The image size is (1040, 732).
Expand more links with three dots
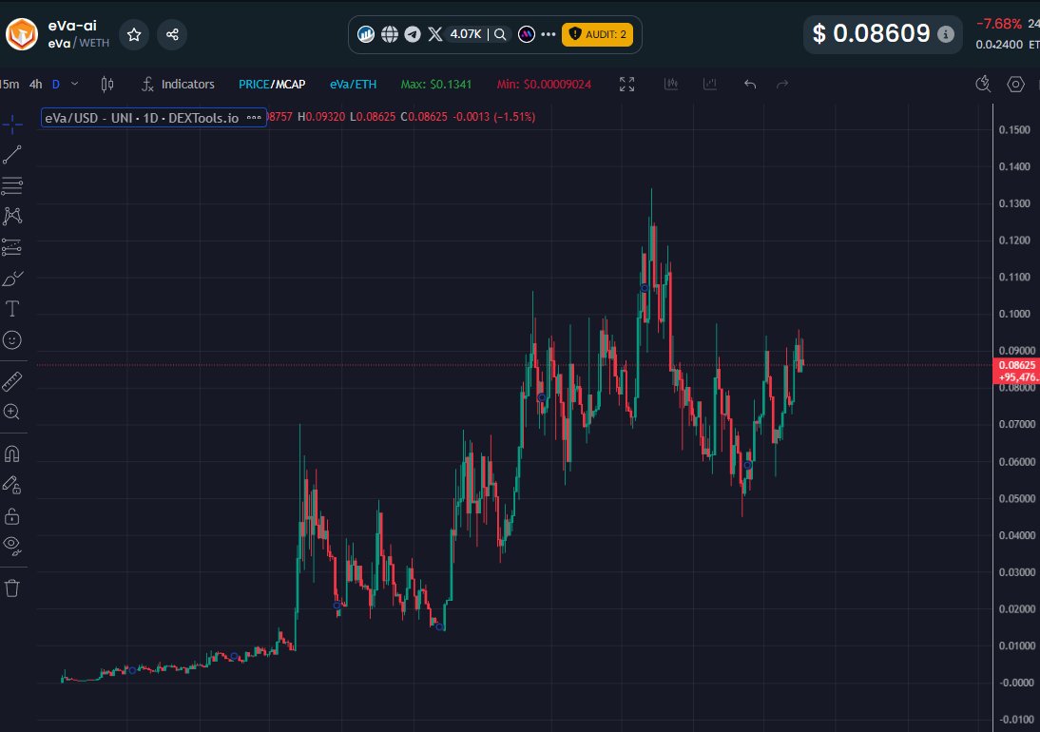coord(549,34)
